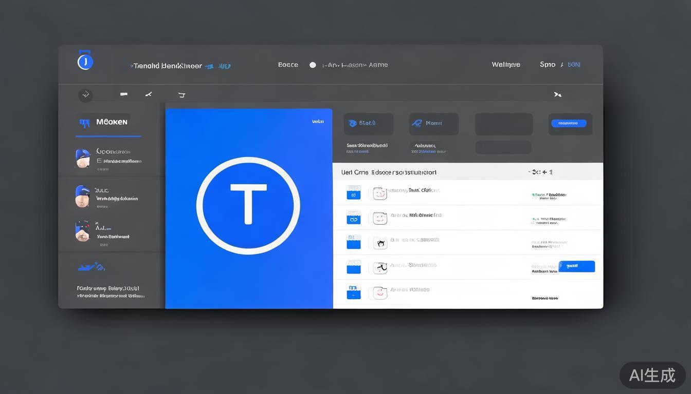
Task: Select the blue checkbox in first list row
Action: tap(354, 192)
